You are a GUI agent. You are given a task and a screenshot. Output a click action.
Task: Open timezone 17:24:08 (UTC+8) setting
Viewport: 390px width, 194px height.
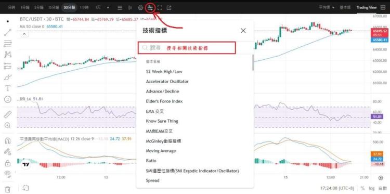tap(338, 188)
